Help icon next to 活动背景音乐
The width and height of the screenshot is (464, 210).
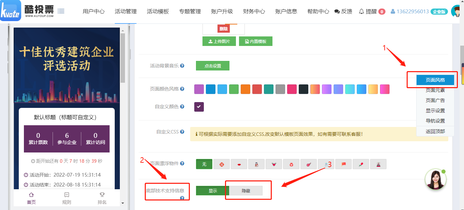click(182, 66)
